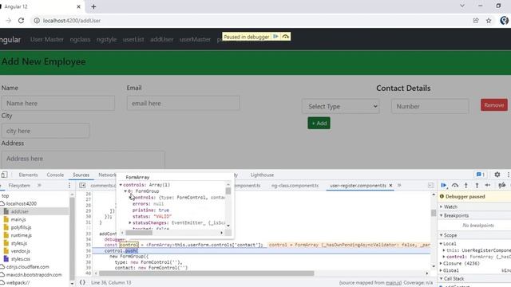This screenshot has height=287, width=511.
Task: Toggle deactivate breakpoints
Action: point(502,185)
